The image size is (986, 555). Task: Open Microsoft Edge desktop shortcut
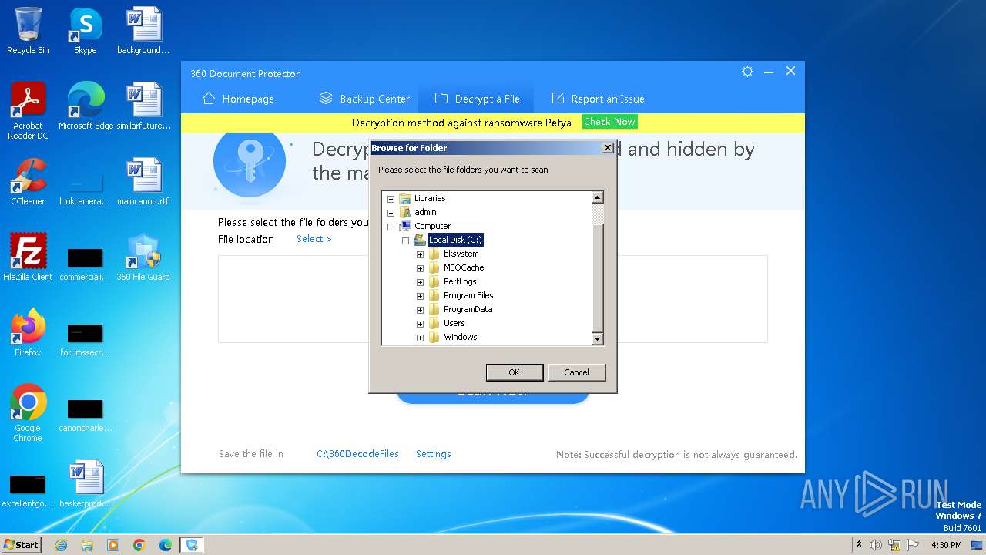pos(86,106)
